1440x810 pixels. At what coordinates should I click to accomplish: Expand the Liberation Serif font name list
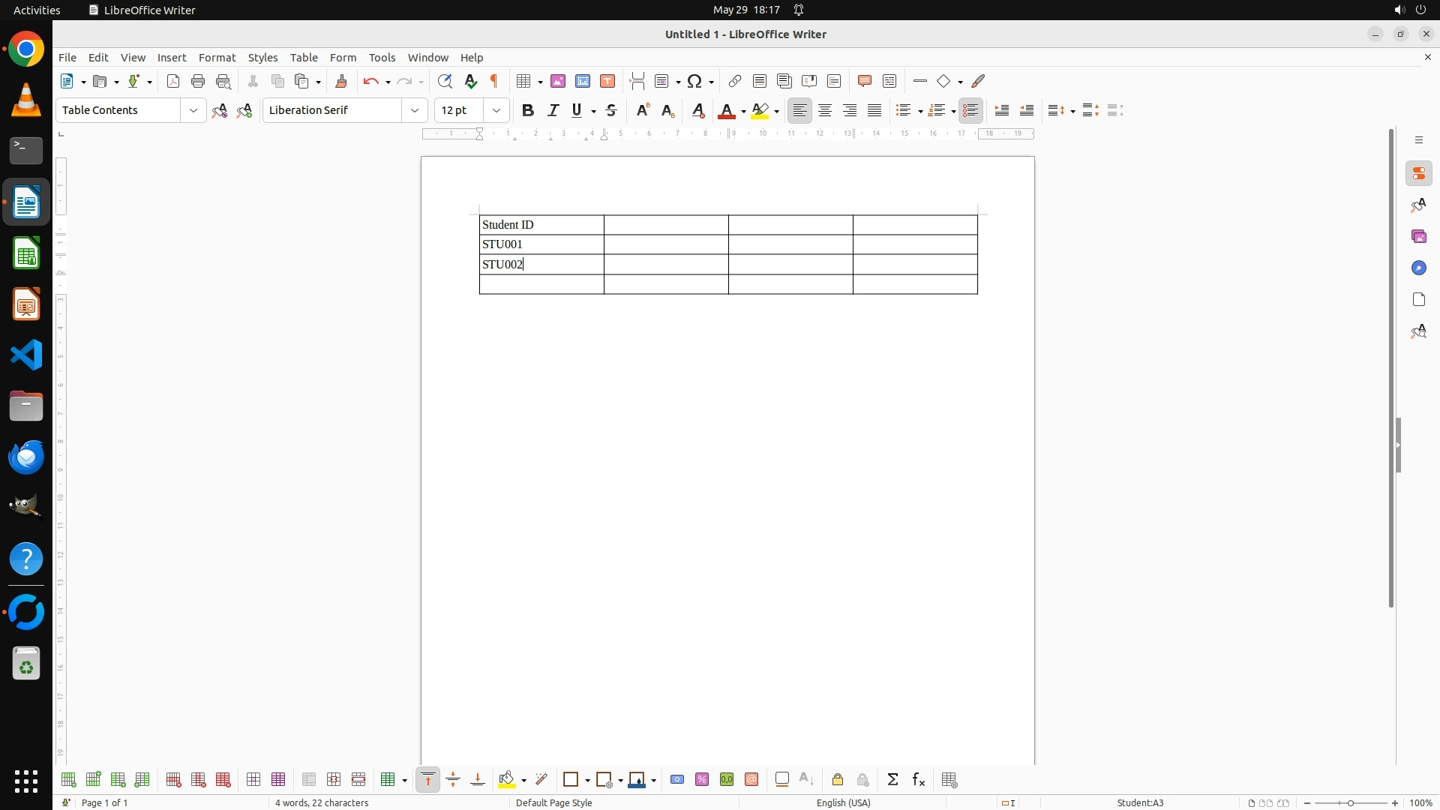click(415, 110)
